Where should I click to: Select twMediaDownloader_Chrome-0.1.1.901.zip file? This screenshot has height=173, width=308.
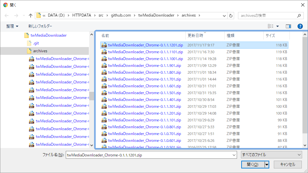(194, 66)
